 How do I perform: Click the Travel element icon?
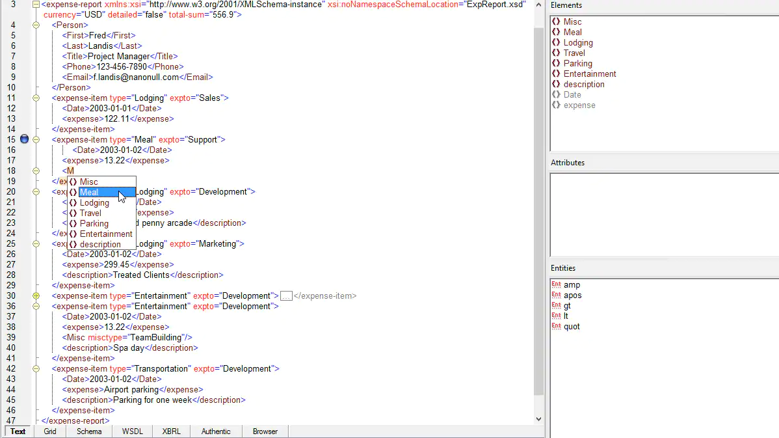pyautogui.click(x=557, y=53)
